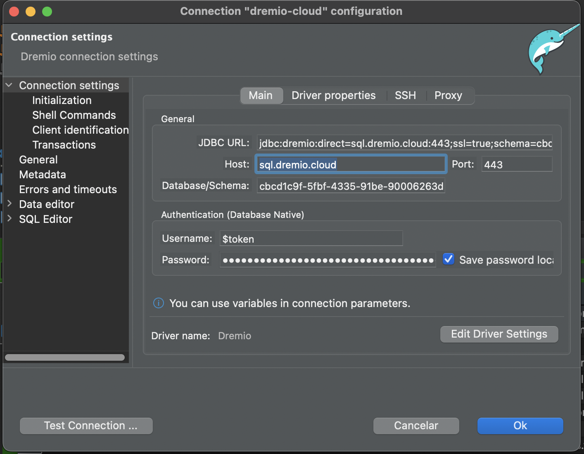The height and width of the screenshot is (454, 584).
Task: Click the Host input field
Action: point(350,164)
